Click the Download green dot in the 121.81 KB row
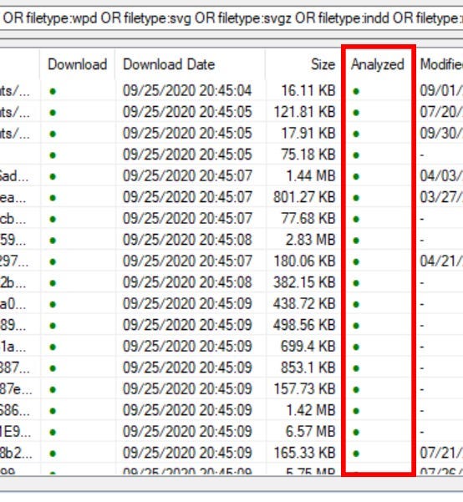Image resolution: width=463 pixels, height=502 pixels. [x=53, y=113]
